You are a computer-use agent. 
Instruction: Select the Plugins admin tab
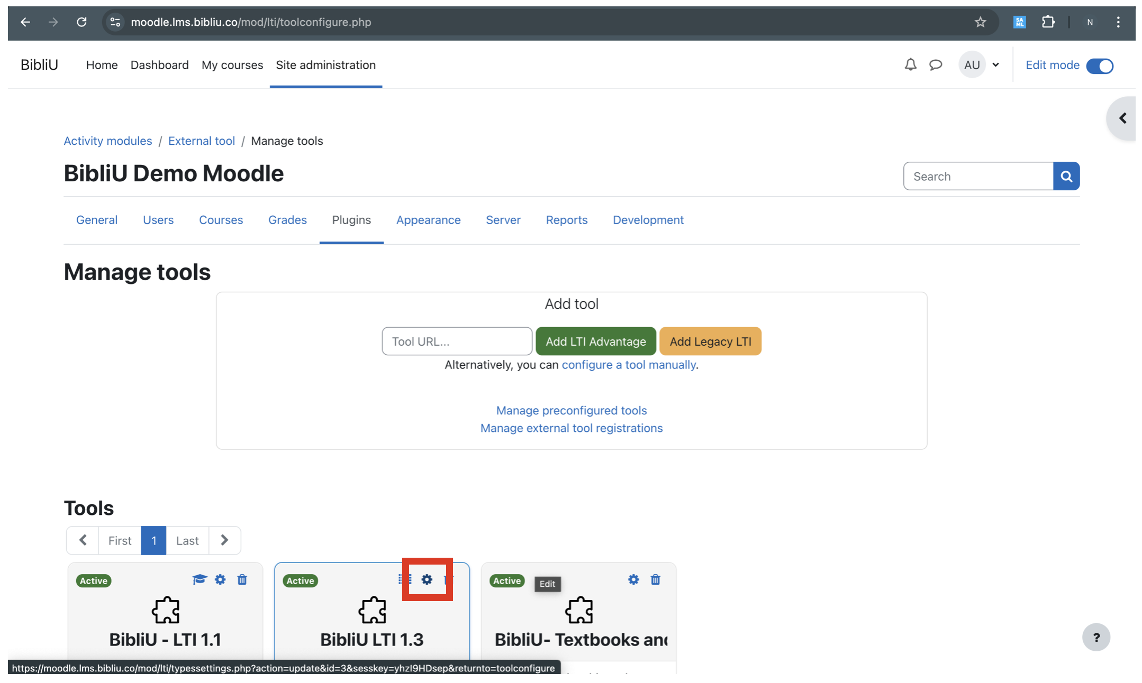[351, 220]
